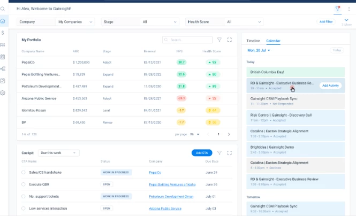Filter the Cockpit widget
Viewport: 356px width, 216px height.
click(219, 153)
